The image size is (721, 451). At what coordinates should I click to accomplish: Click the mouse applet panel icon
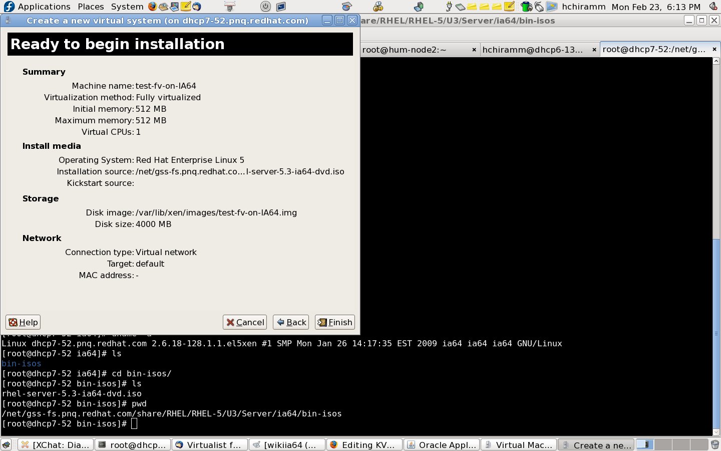tap(539, 7)
